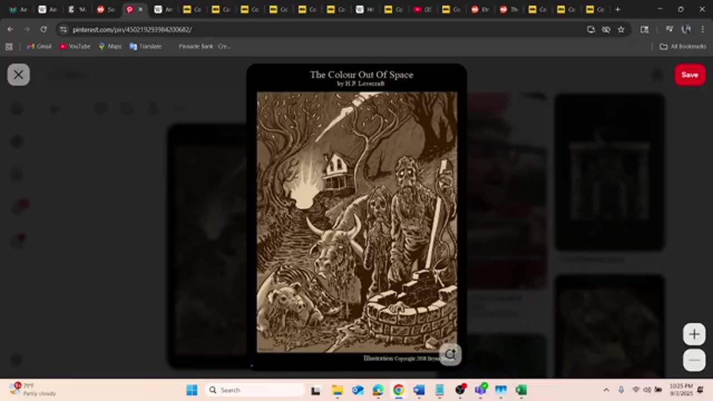Open the Maps bookmark
The height and width of the screenshot is (401, 713).
[110, 46]
